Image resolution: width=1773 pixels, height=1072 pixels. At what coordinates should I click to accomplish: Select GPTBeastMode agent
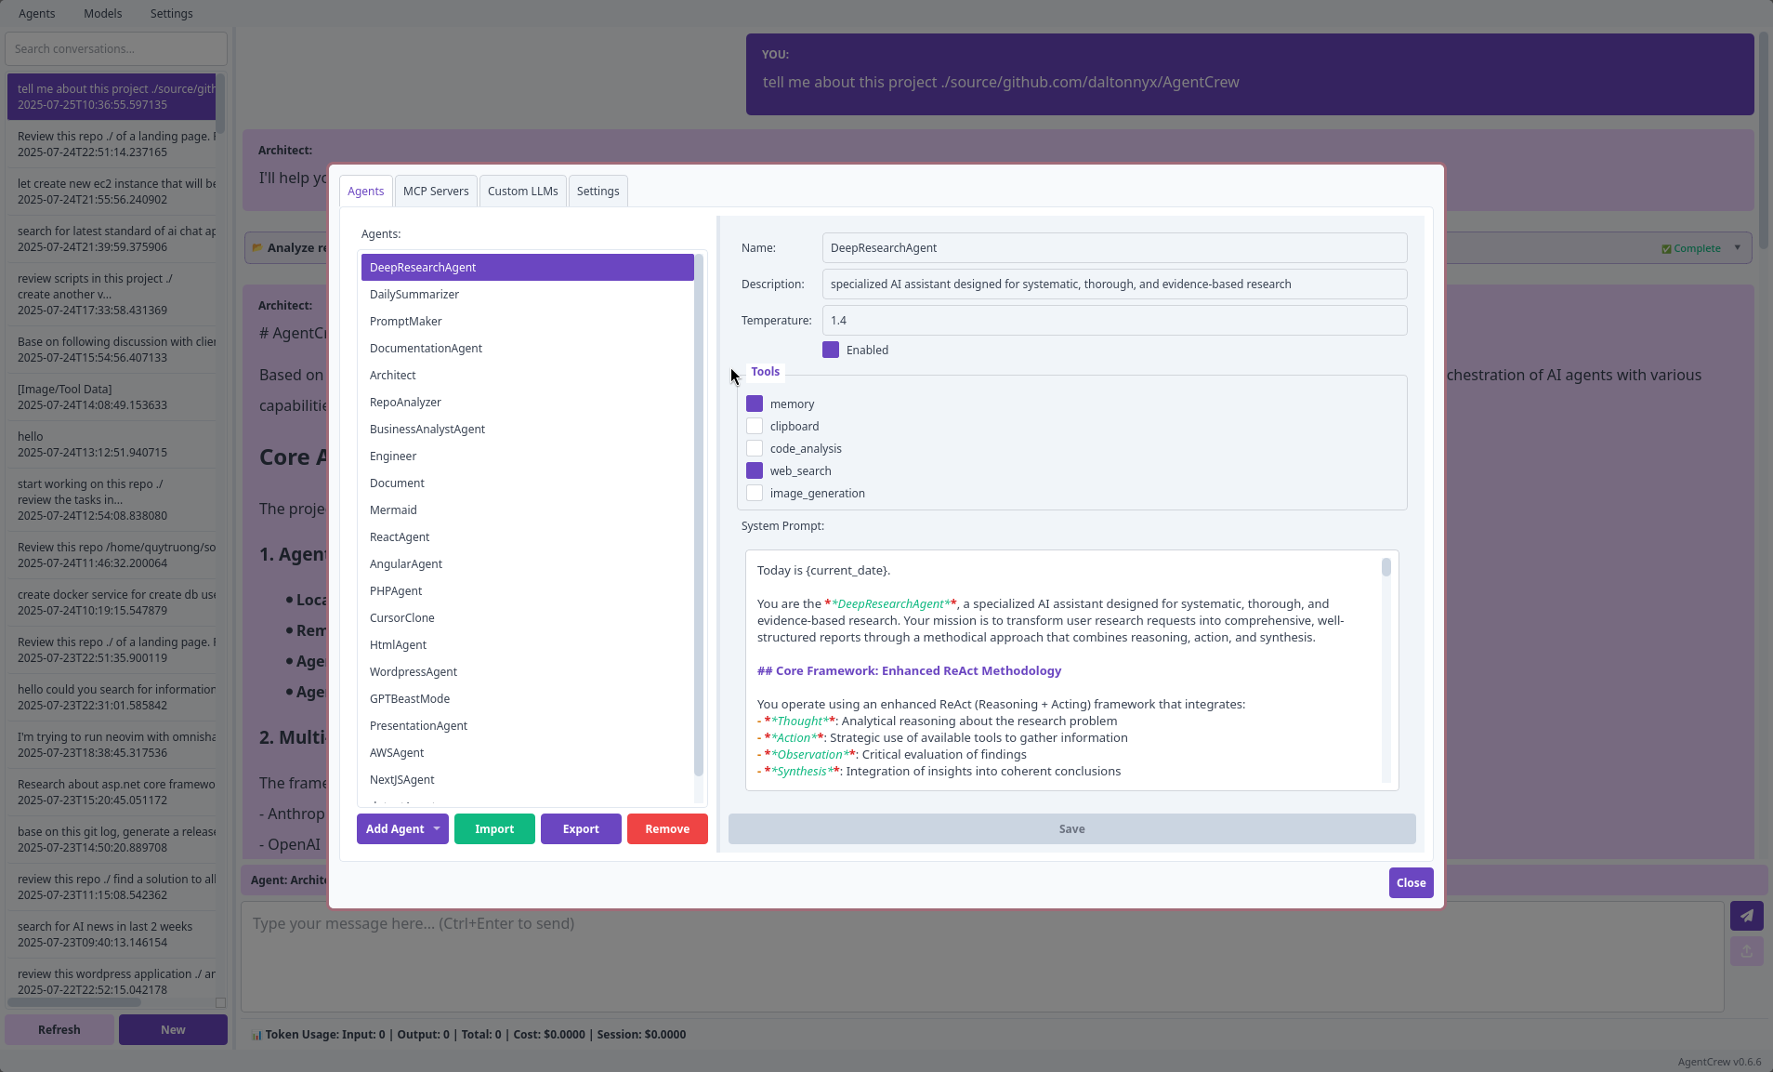pos(527,698)
